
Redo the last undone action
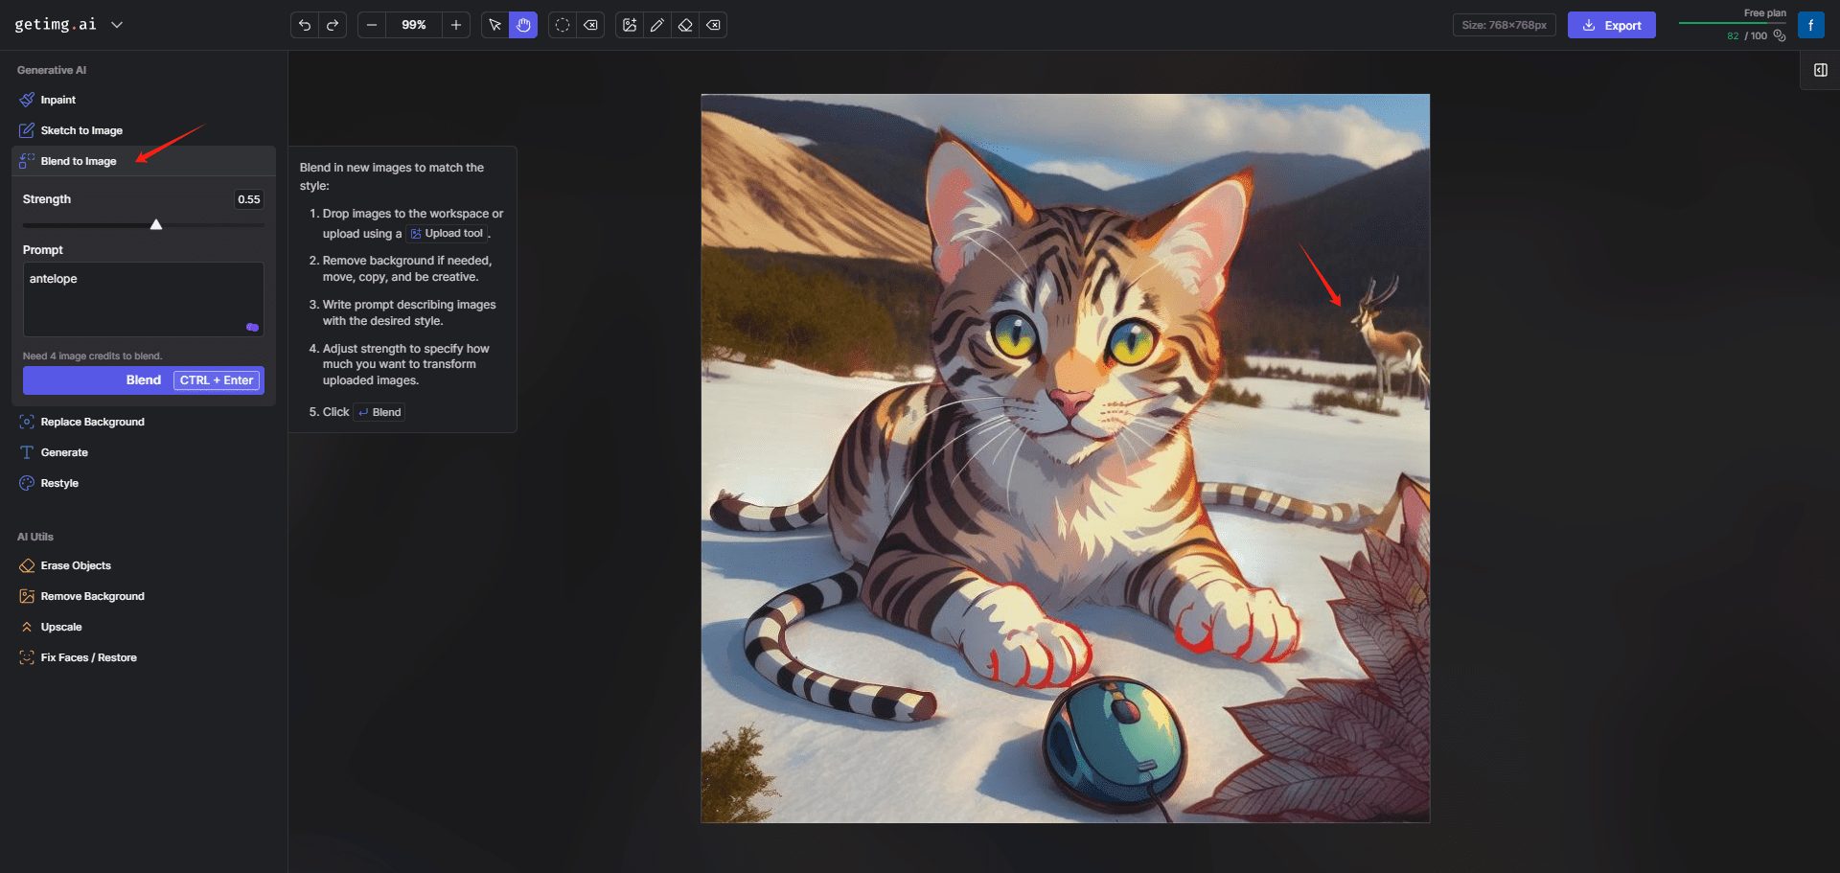333,25
